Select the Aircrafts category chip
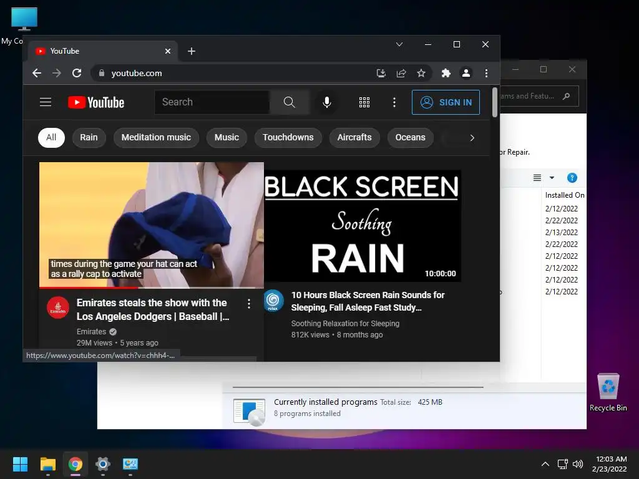This screenshot has height=479, width=639. 354,137
